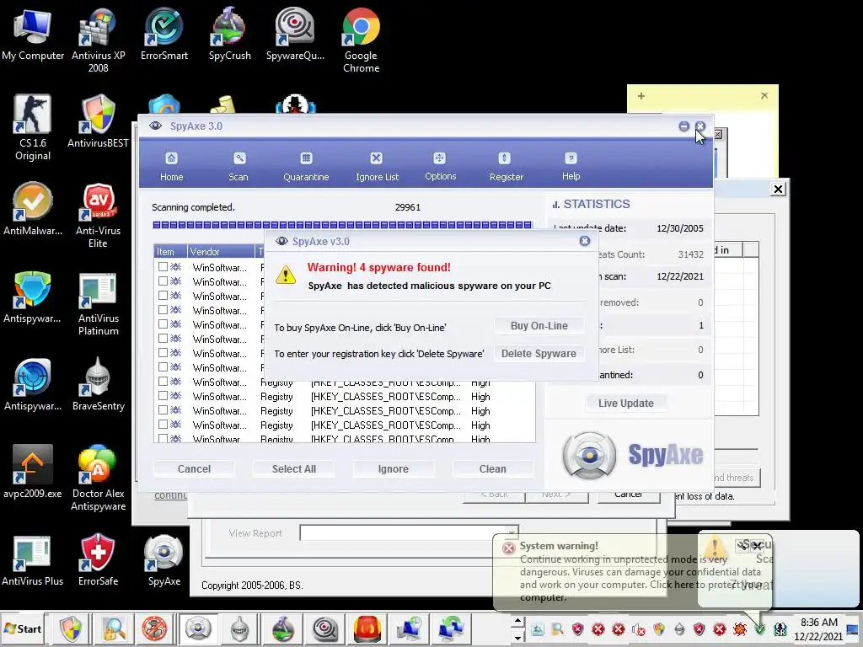Viewport: 863px width, 647px height.
Task: Select the AntivirusBEST desktop icon
Action: tap(98, 121)
